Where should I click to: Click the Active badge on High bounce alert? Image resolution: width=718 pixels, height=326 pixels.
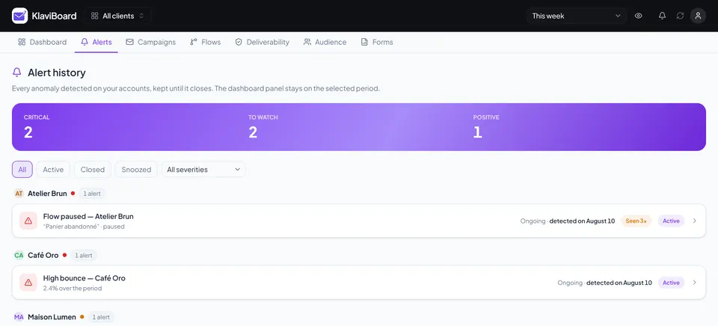click(x=671, y=283)
